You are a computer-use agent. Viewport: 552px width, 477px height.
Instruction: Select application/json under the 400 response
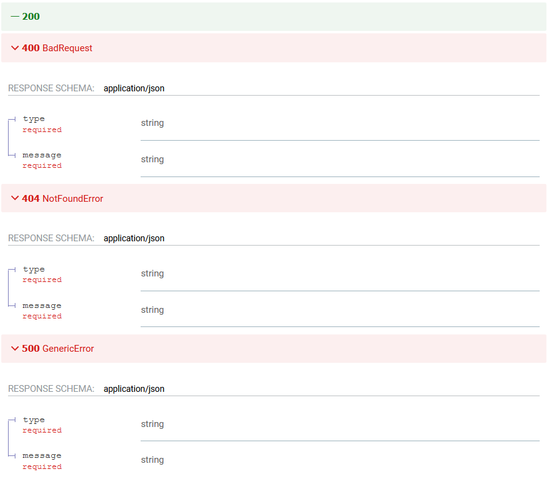click(134, 88)
